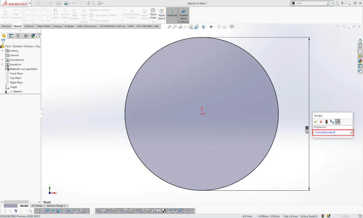Open the Motion Study 1 tab
363x218 pixels.
tap(56, 206)
